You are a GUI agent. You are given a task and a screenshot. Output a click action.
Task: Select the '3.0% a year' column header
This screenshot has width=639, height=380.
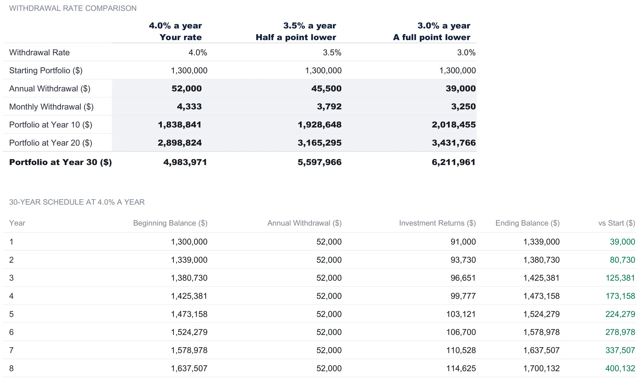444,26
